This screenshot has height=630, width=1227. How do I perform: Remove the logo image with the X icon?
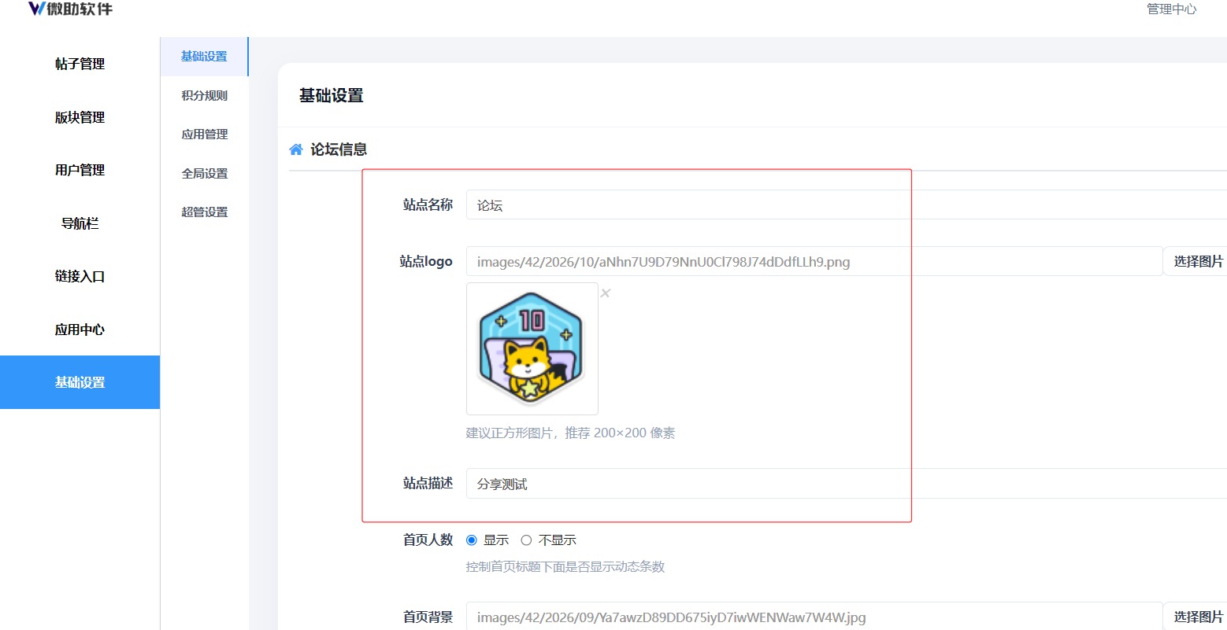(606, 293)
